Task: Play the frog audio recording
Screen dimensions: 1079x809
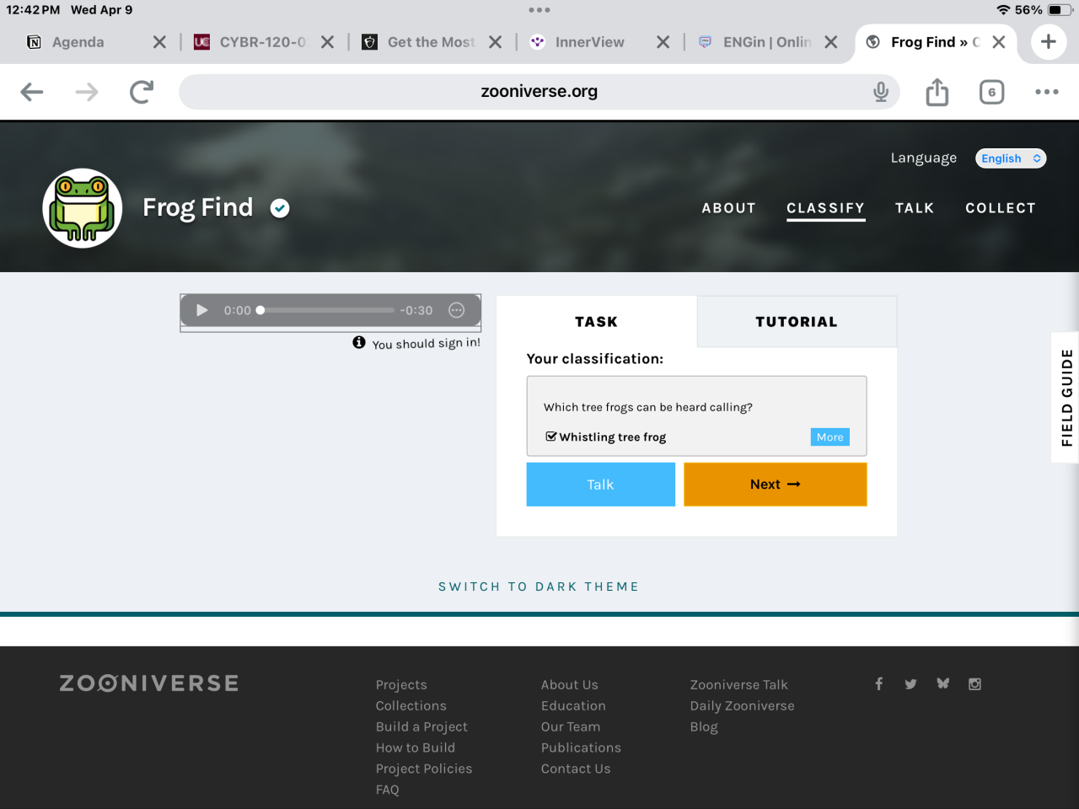Action: [x=201, y=310]
